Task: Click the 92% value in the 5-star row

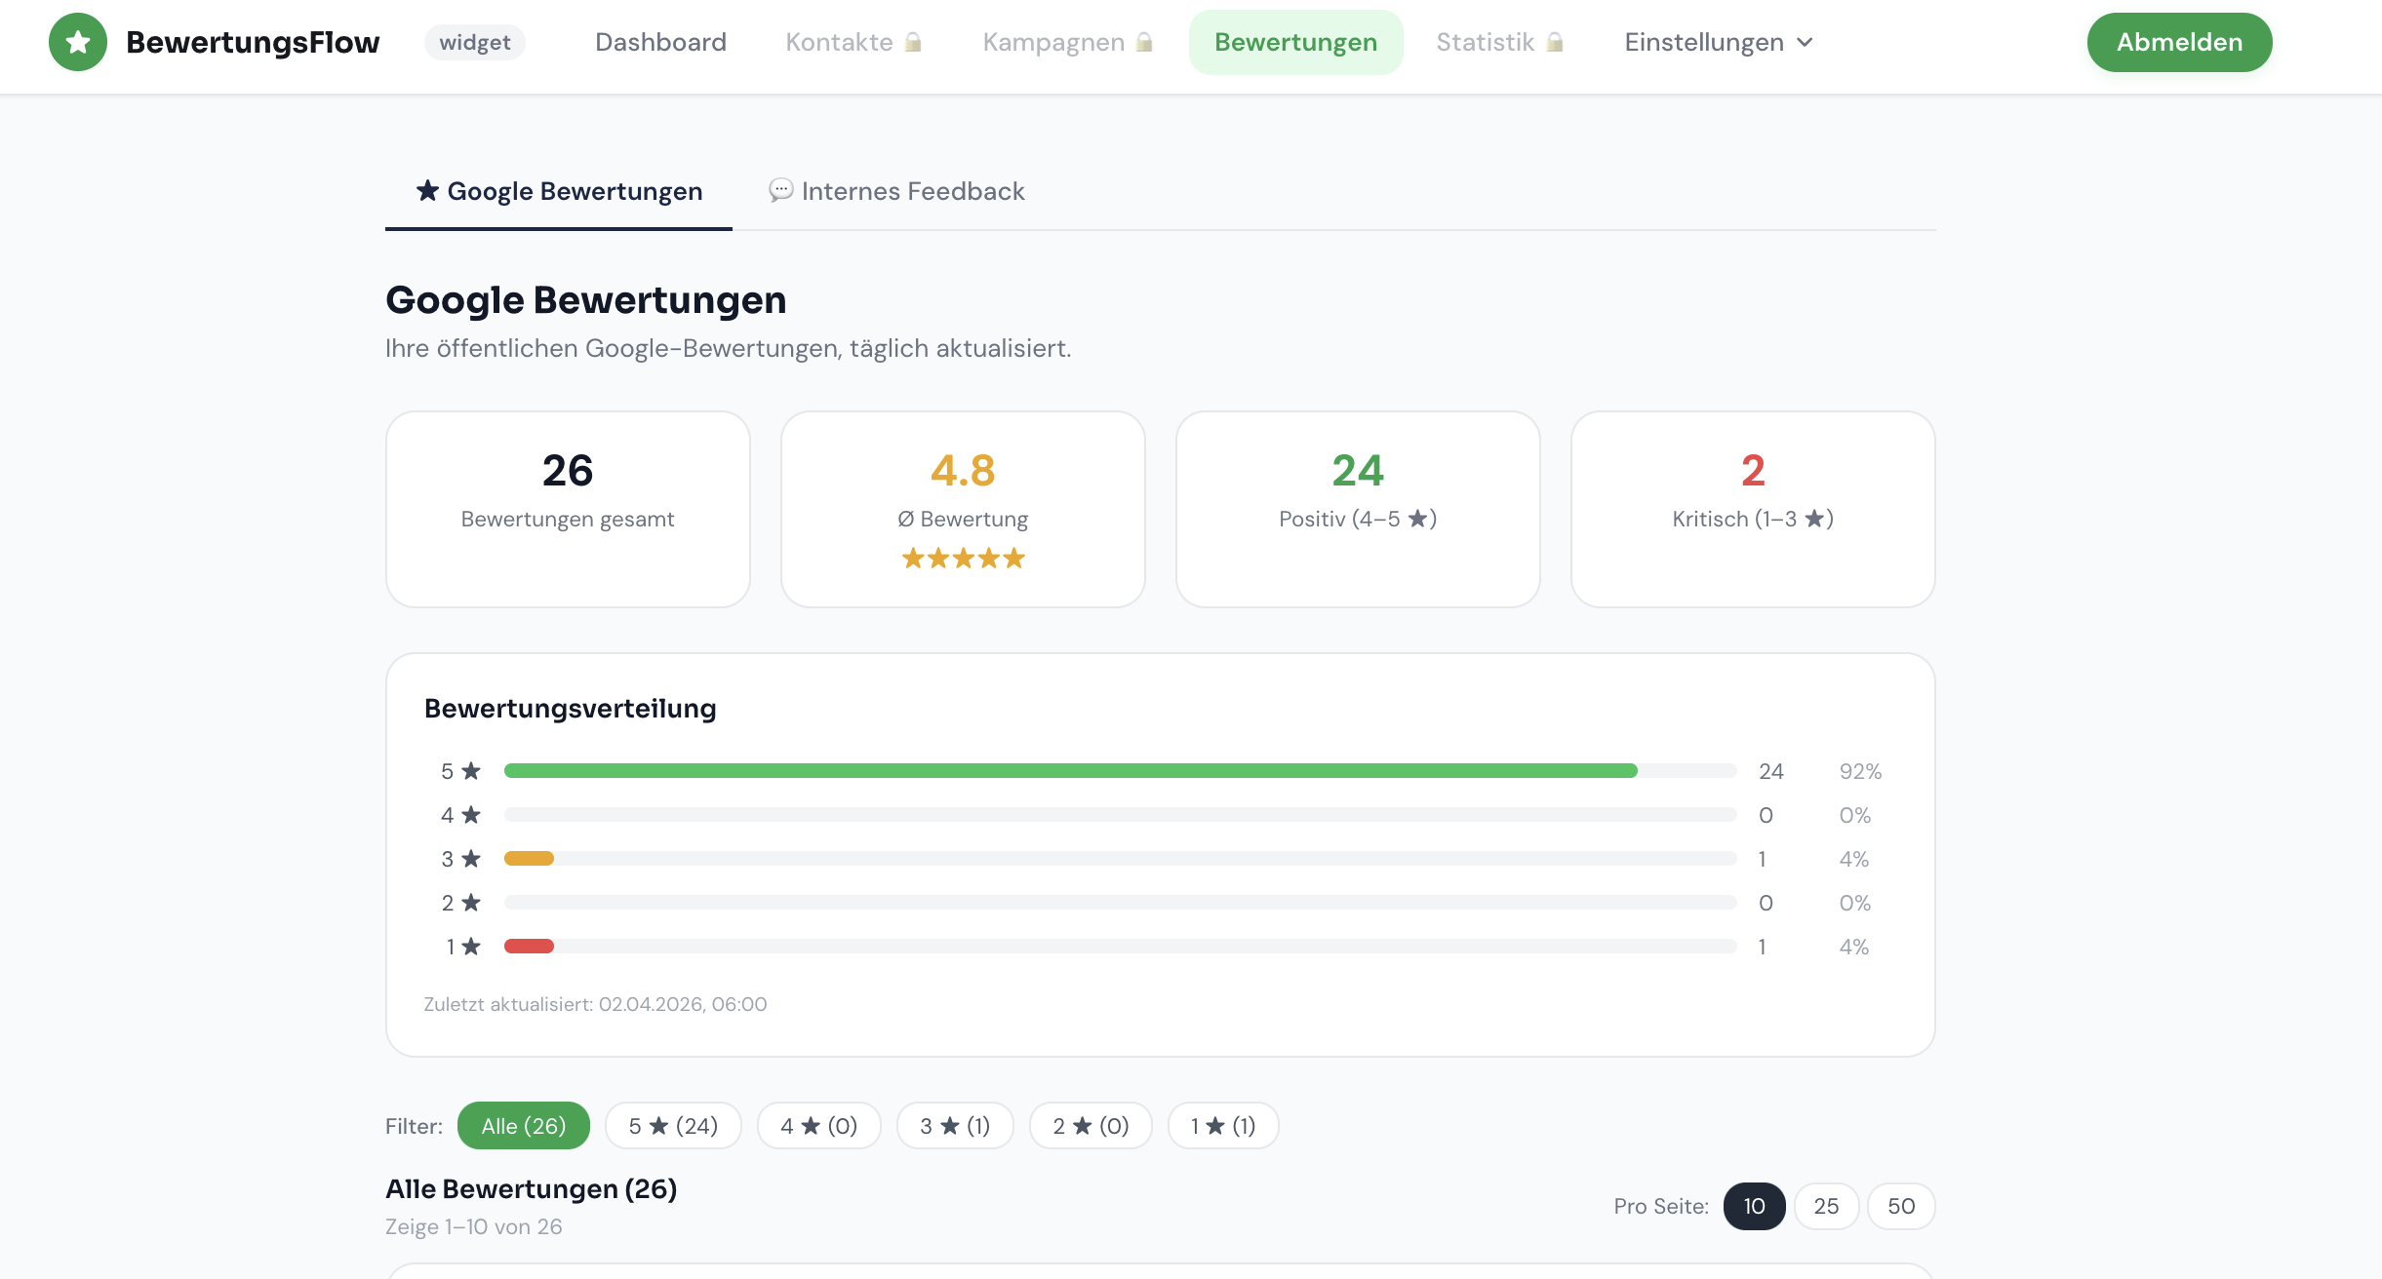Action: (1860, 771)
